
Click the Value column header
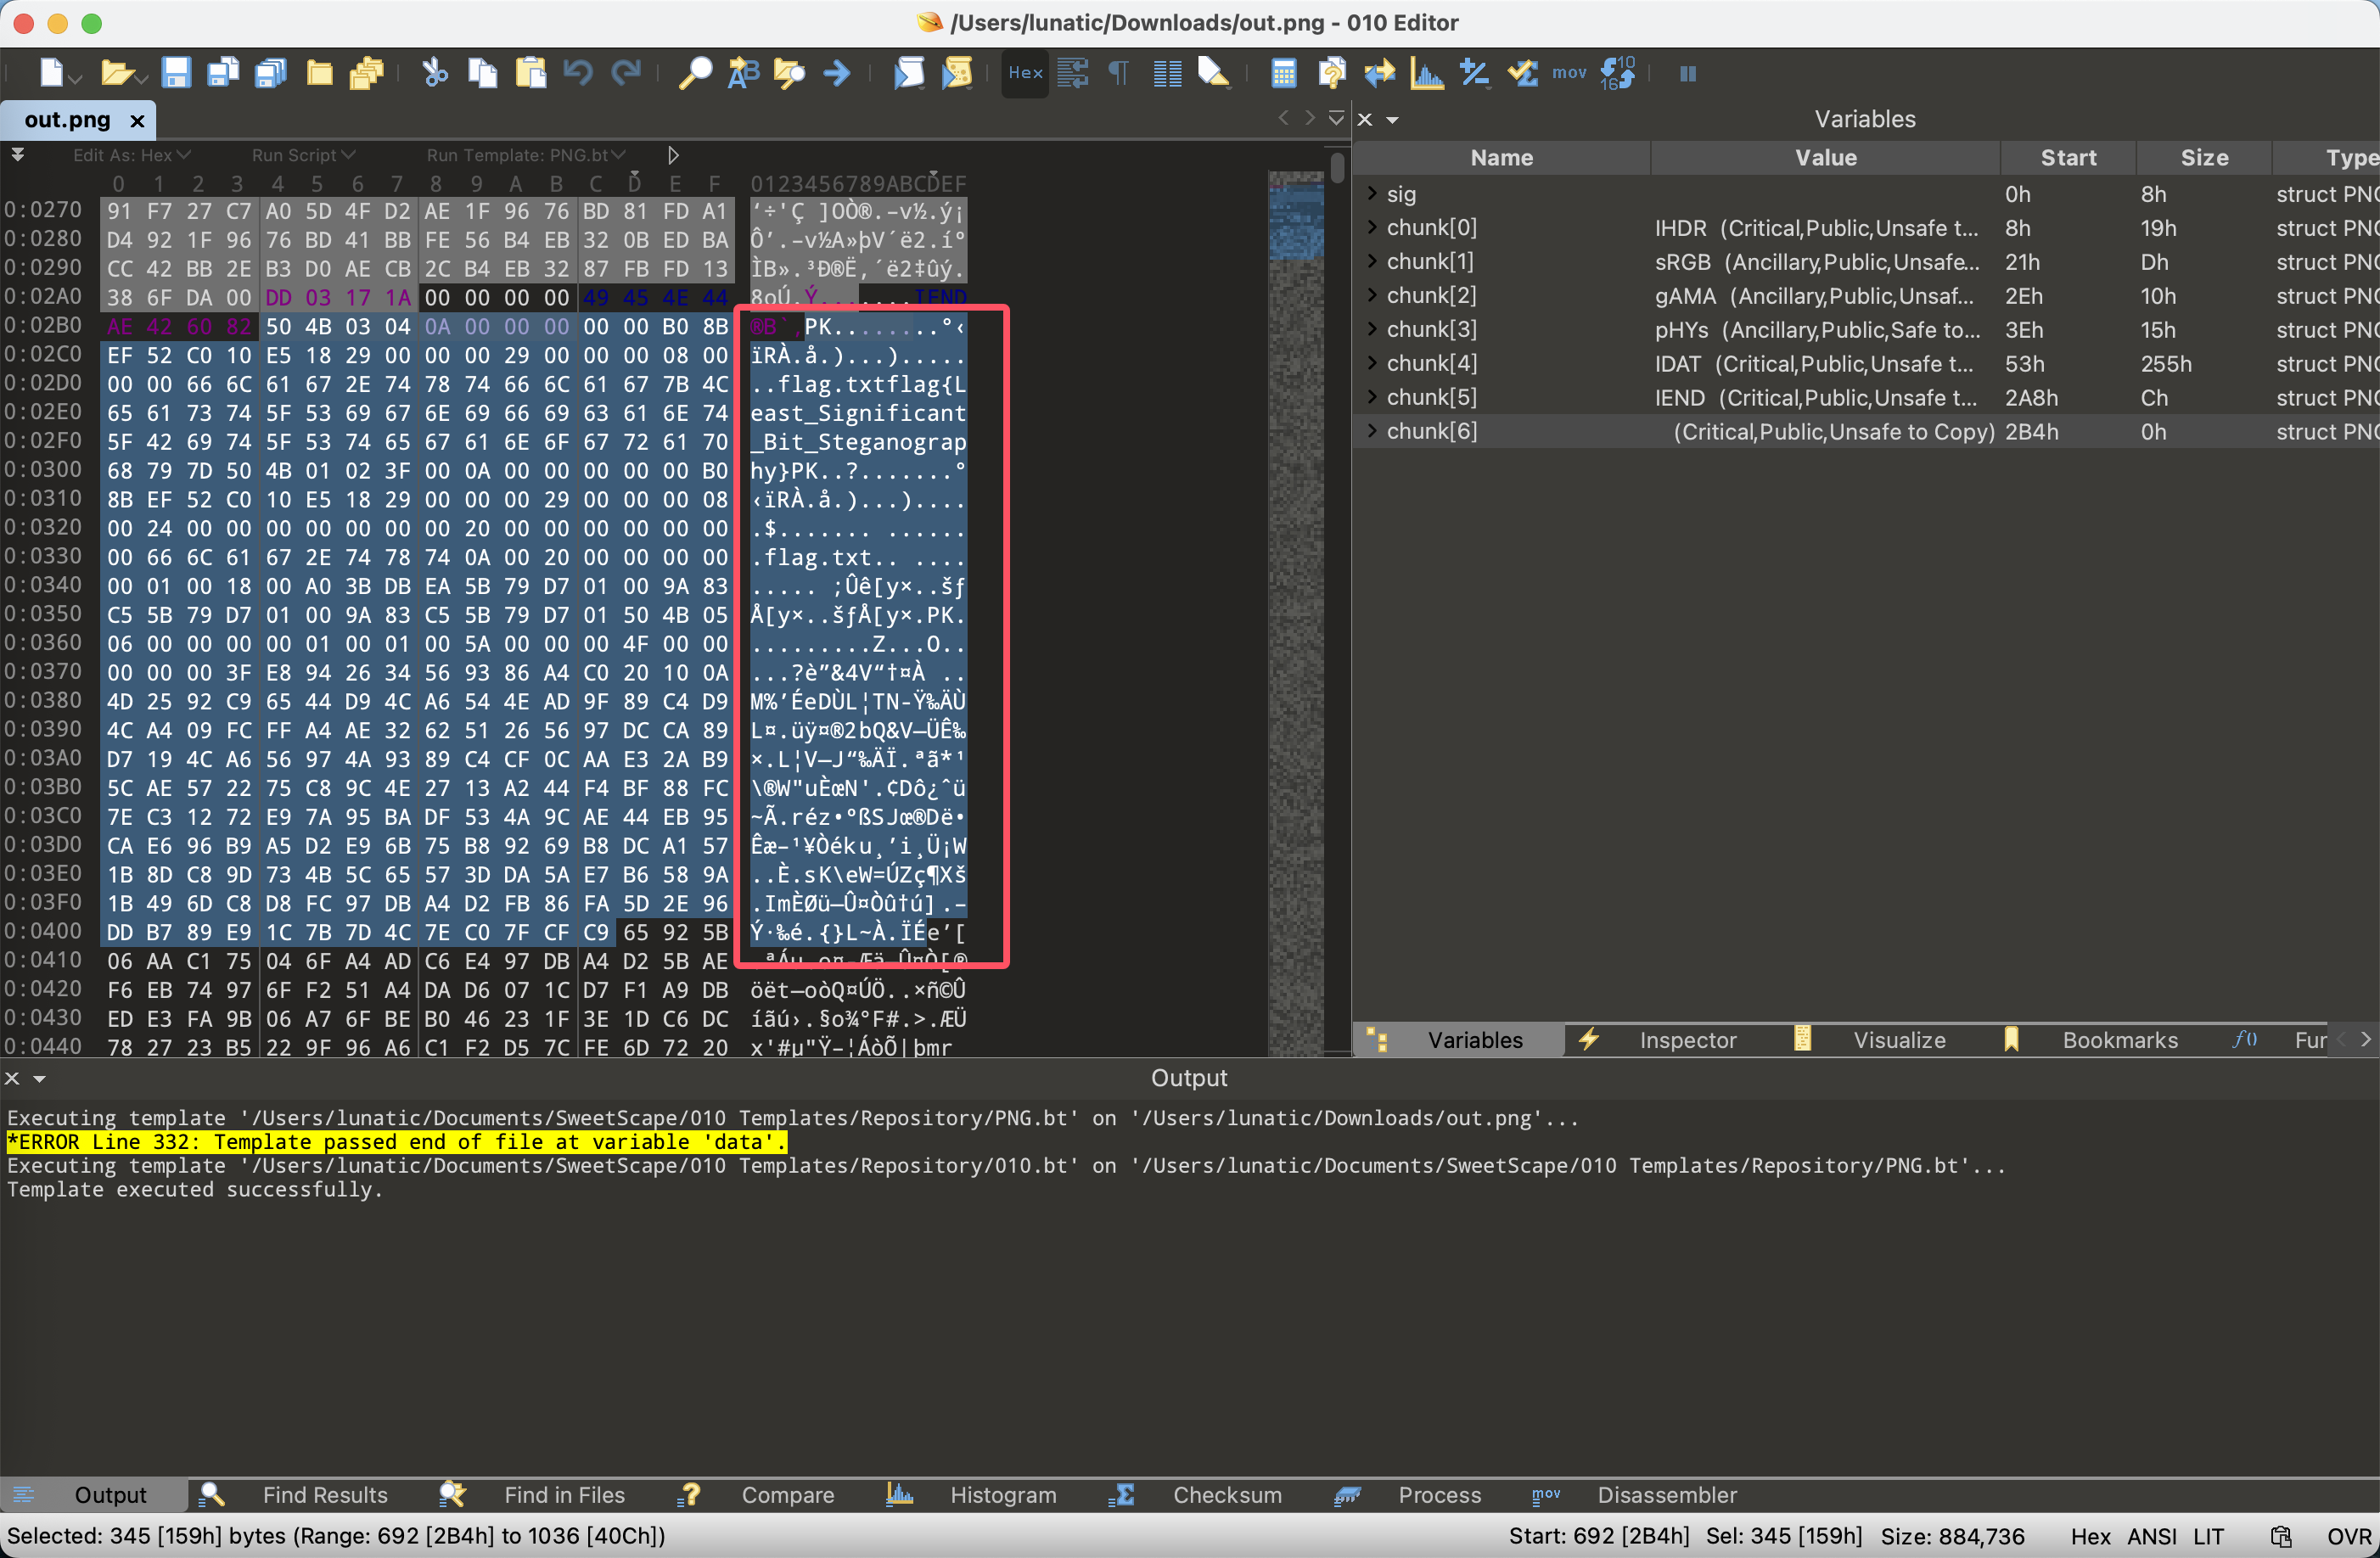point(1825,158)
